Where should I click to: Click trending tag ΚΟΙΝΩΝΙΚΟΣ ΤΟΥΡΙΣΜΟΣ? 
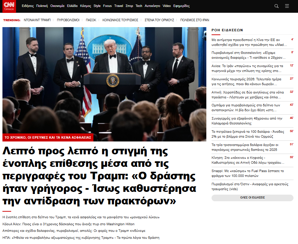coord(120,20)
